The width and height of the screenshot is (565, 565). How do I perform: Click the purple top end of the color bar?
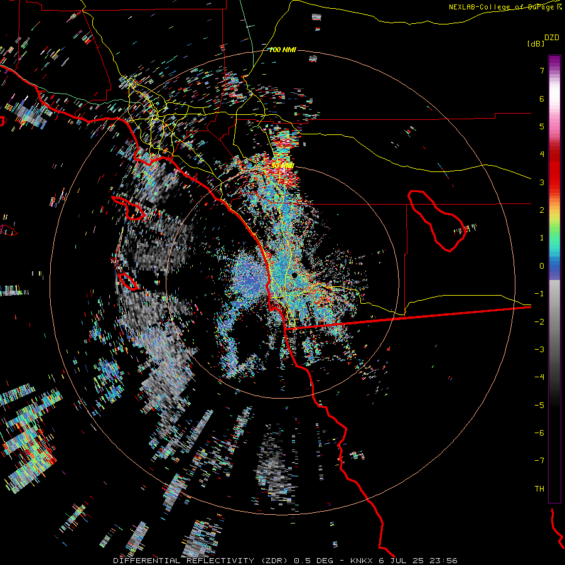pyautogui.click(x=554, y=60)
